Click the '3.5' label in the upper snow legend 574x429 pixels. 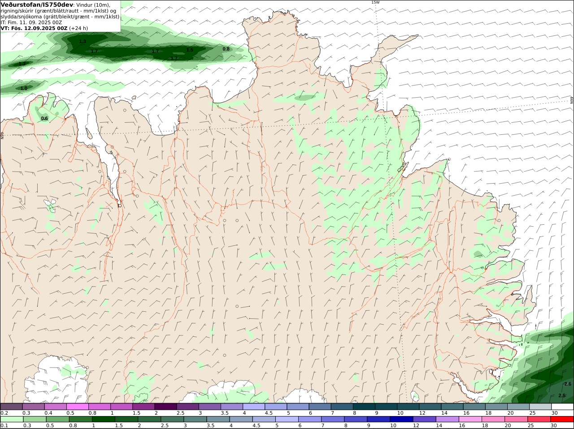click(225, 413)
